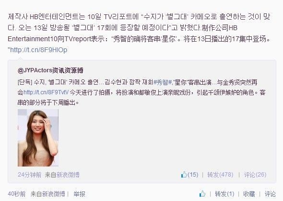The height and width of the screenshot is (201, 283).
Task: Enlarge the photo of the woman in quoted post
Action: tap(38, 138)
